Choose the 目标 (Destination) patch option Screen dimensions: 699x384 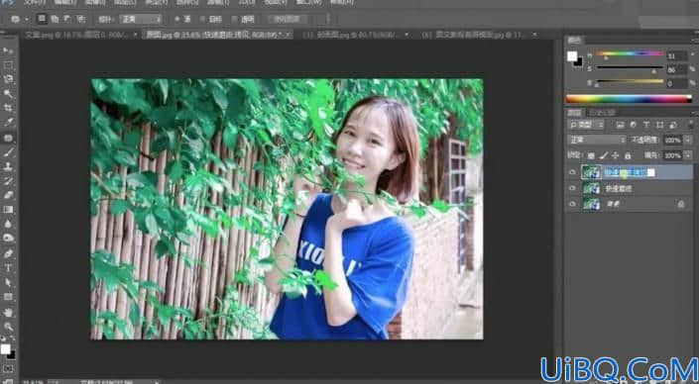click(211, 19)
